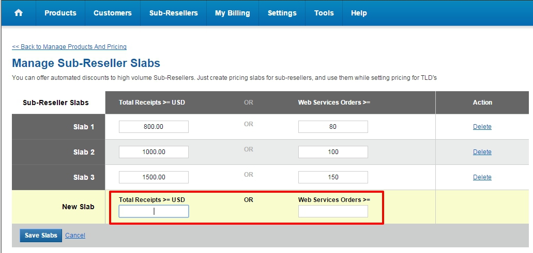Screen dimensions: 533x253
Task: Click Slab 1 Total Receipts field
Action: click(x=154, y=127)
